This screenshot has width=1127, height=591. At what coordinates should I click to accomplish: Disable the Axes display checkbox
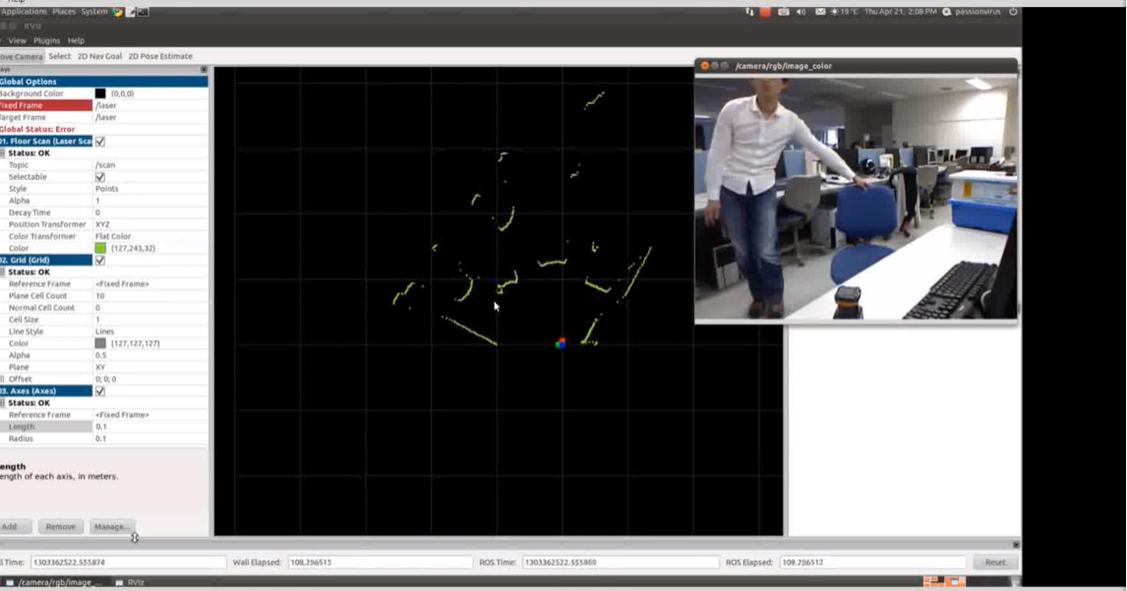pyautogui.click(x=100, y=391)
